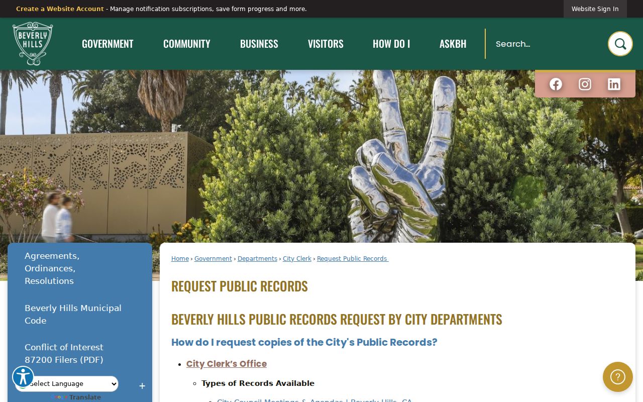Viewport: 643px width, 402px height.
Task: Click Create a Website Account link
Action: coord(60,9)
